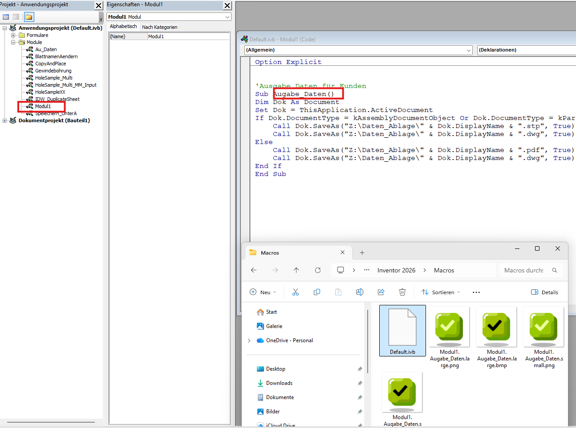The image size is (576, 428).
Task: Switch to the Nach Kategorien tab
Action: (159, 27)
